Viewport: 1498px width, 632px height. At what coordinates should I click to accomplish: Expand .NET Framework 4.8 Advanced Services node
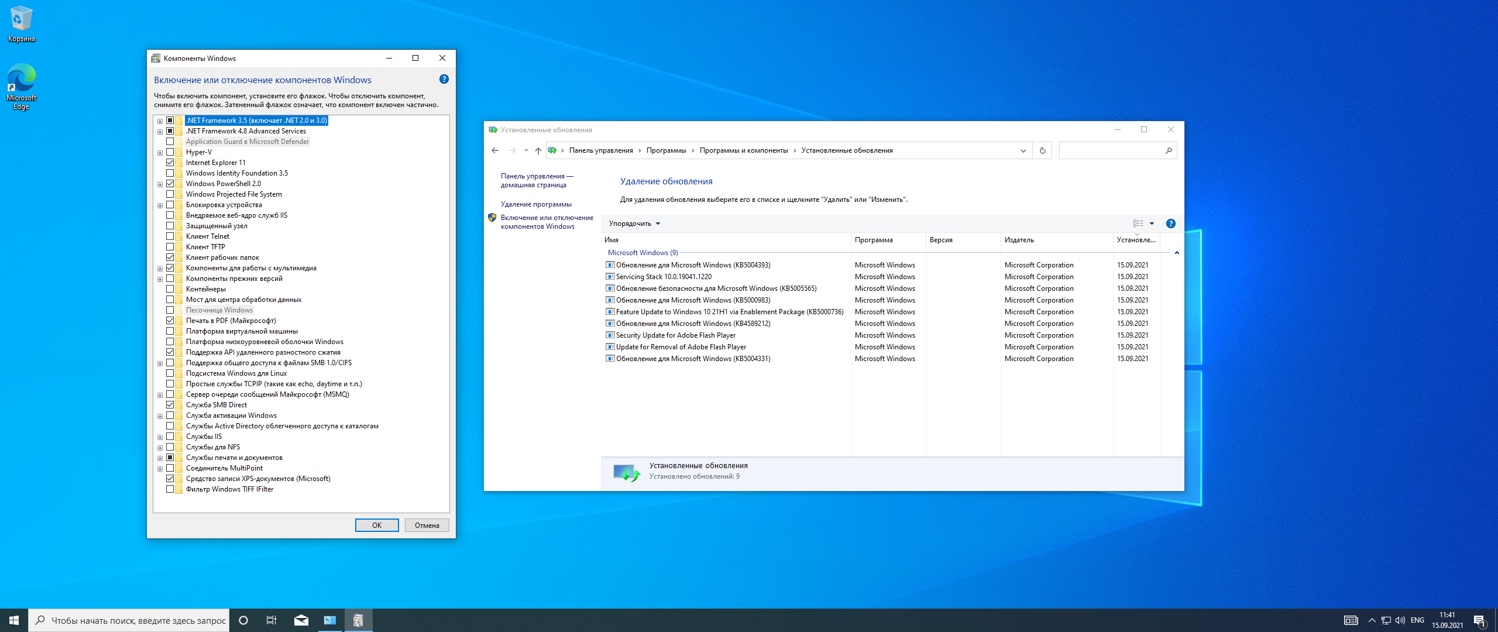[x=160, y=132]
